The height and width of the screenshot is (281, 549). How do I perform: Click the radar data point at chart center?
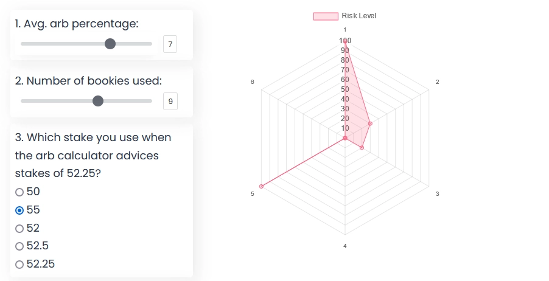(x=345, y=138)
